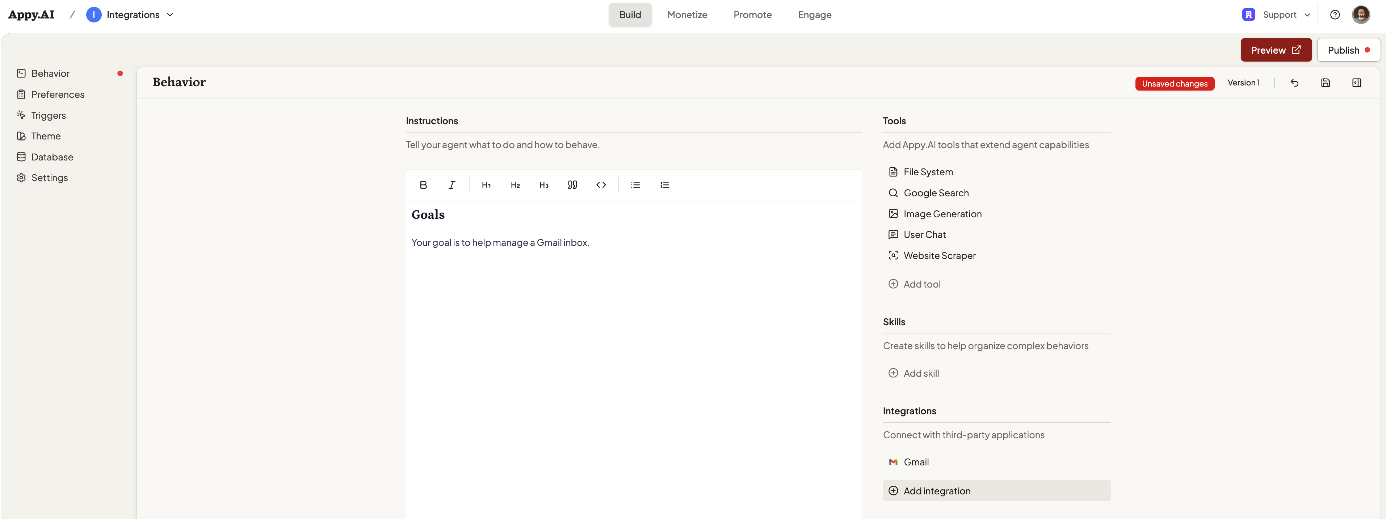The width and height of the screenshot is (1386, 519).
Task: Save the behavior using the save icon
Action: 1326,82
